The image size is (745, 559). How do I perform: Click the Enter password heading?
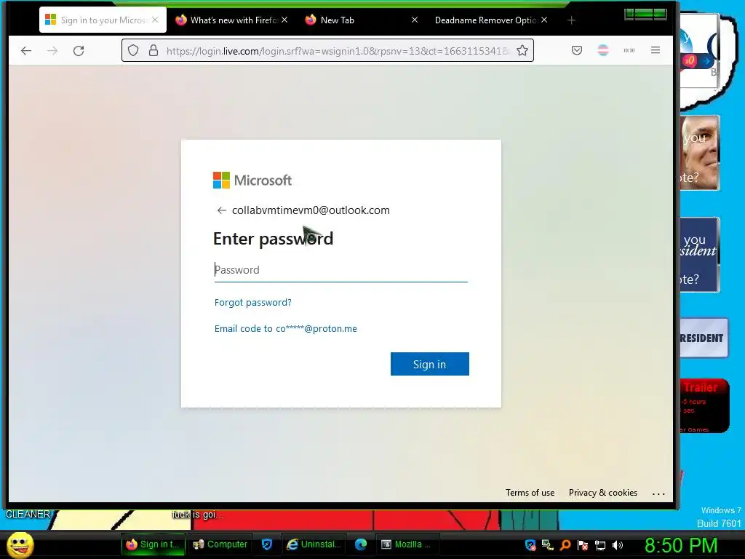pos(274,239)
